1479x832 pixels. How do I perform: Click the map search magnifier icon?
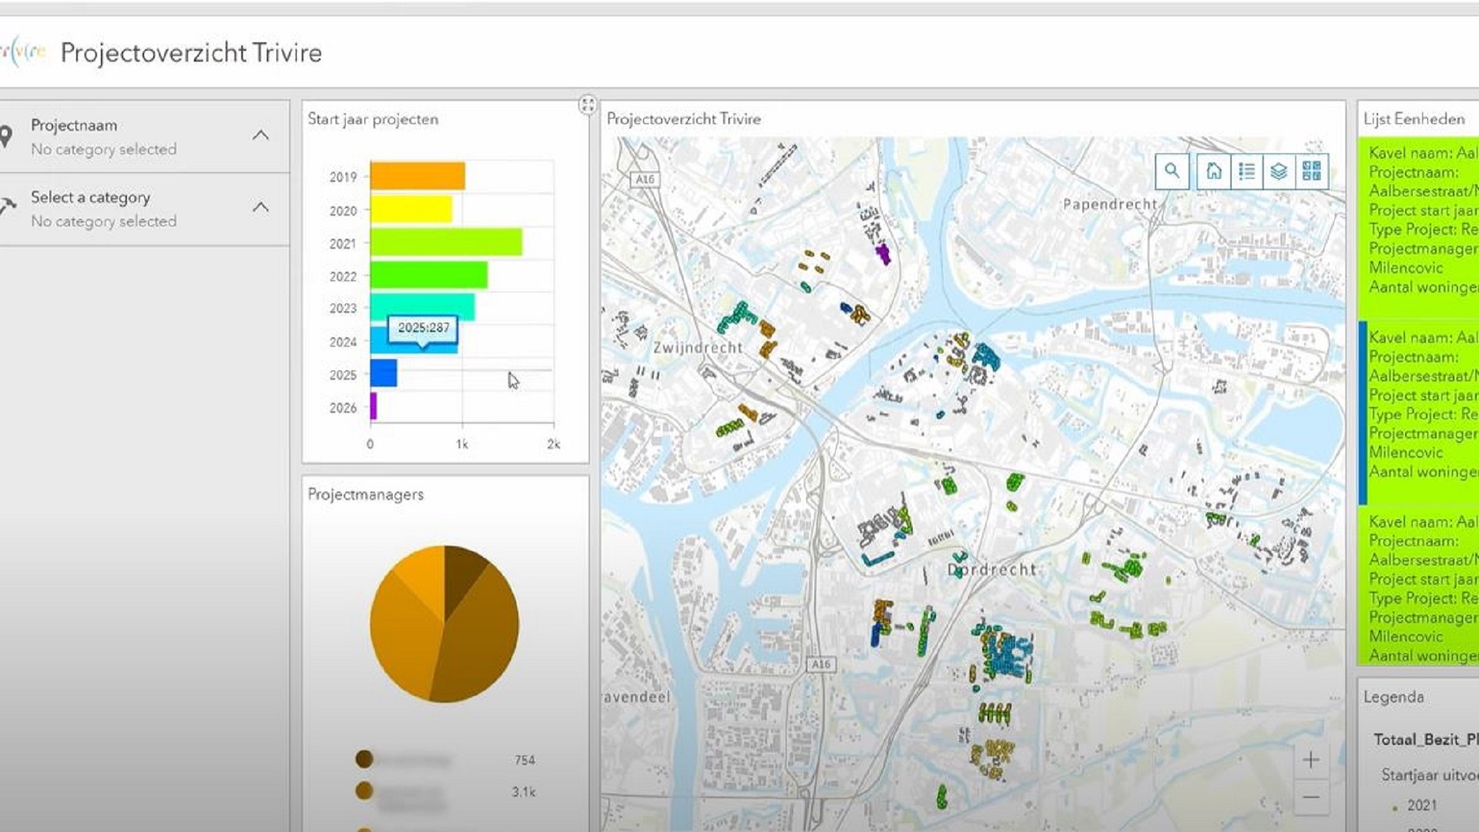(x=1172, y=171)
